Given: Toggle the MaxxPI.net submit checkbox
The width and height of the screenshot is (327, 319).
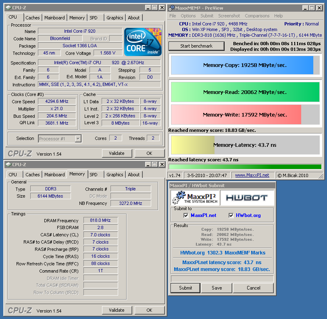Looking at the screenshot, I should [186, 215].
